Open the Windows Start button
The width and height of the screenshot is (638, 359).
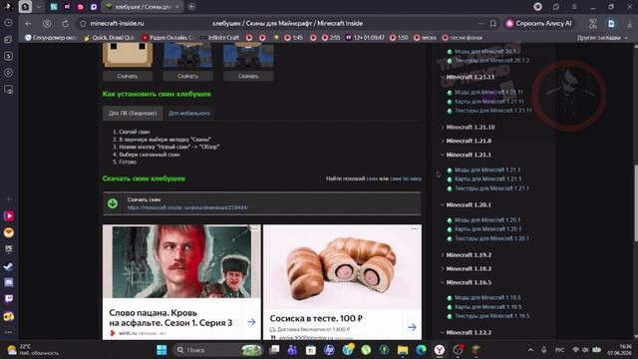pos(161,350)
